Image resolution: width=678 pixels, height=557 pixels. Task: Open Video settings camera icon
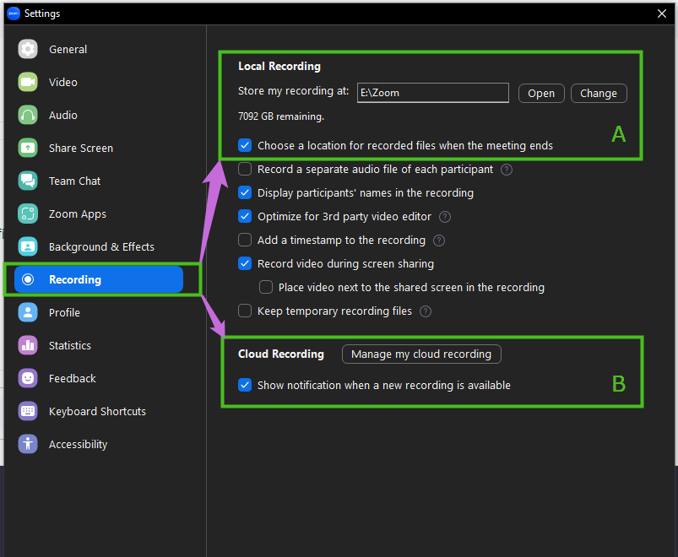28,82
